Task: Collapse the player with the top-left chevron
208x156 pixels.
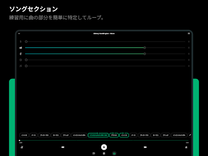Action: point(19,33)
